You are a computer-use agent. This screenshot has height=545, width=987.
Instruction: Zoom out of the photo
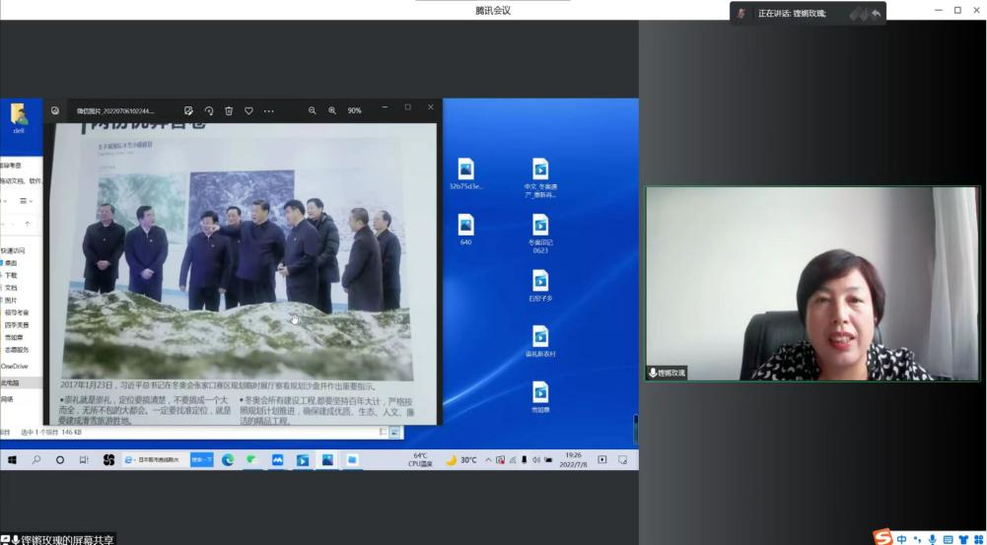point(313,110)
